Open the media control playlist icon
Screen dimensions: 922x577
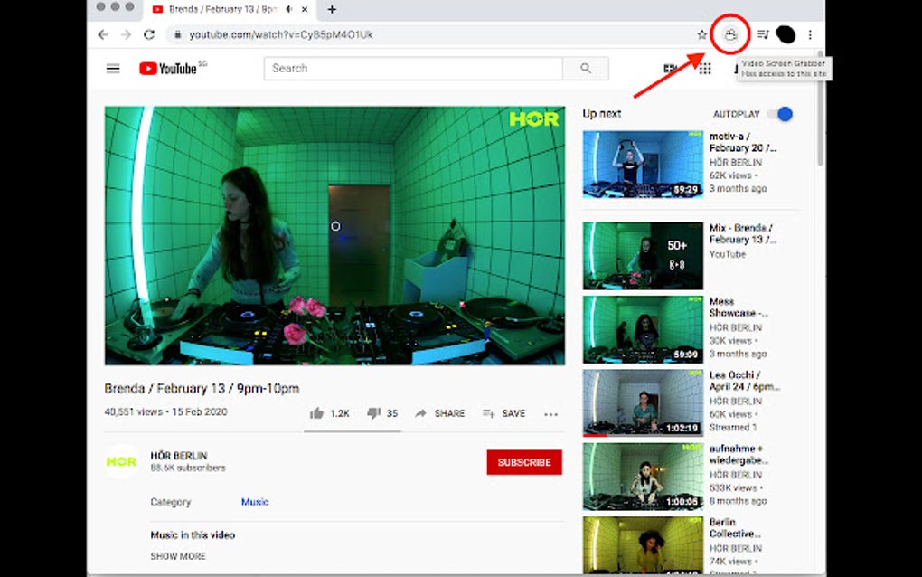(763, 34)
